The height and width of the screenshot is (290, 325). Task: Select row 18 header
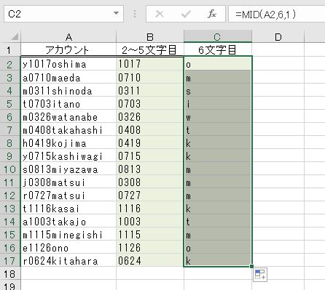click(x=10, y=274)
